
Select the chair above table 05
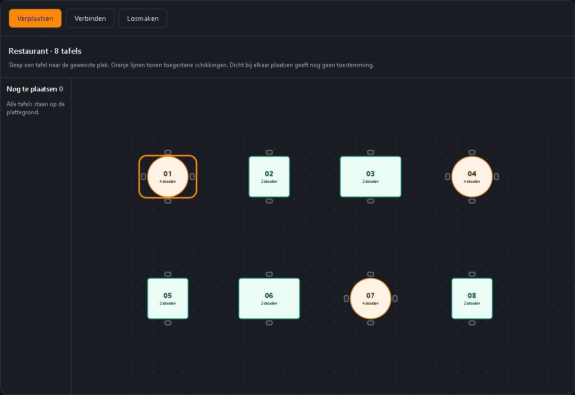168,274
